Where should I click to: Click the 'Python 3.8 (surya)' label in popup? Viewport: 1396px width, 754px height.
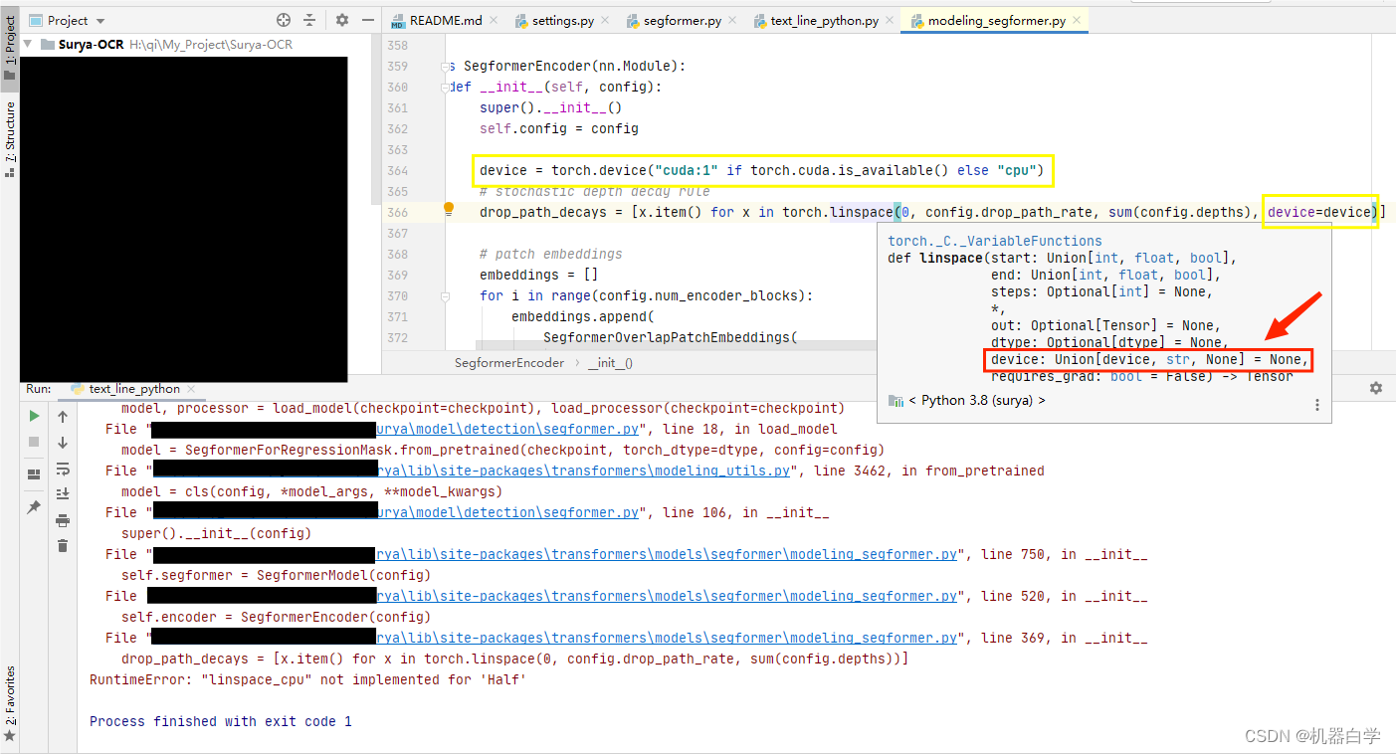point(977,400)
